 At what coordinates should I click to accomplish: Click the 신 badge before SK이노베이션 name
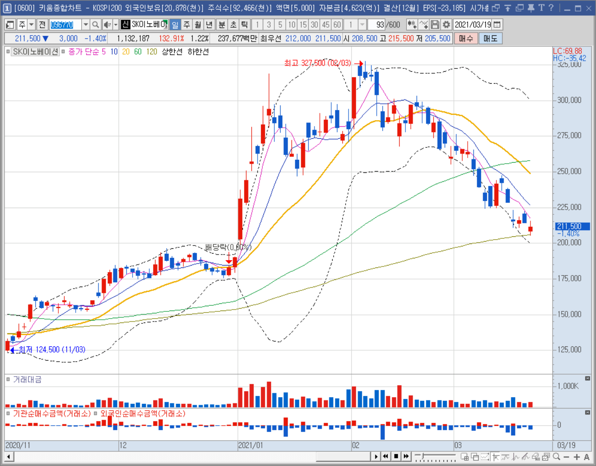(125, 24)
